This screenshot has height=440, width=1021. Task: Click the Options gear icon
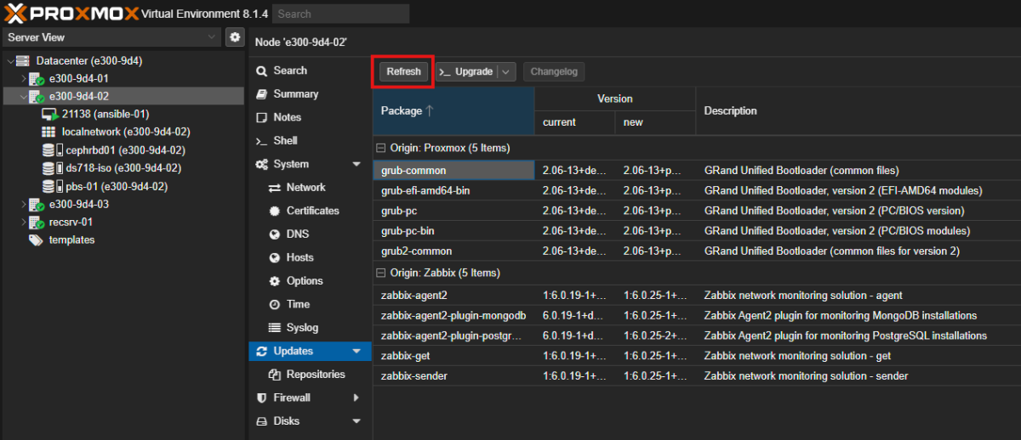pyautogui.click(x=275, y=281)
